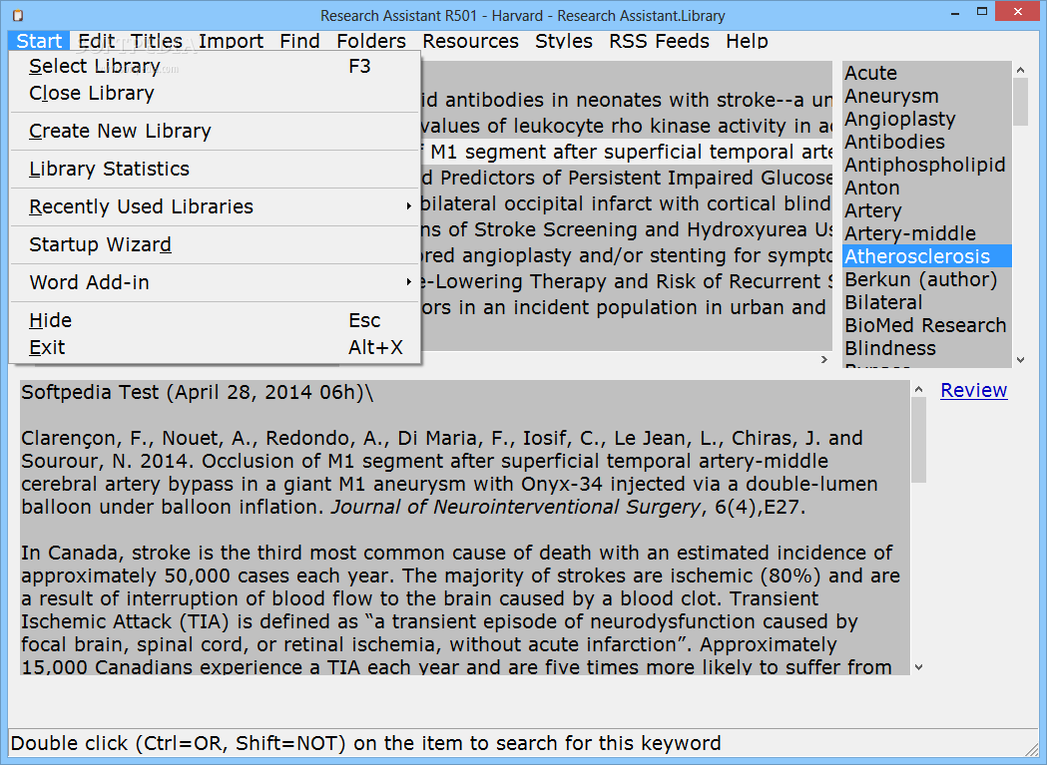
Task: Open the Import menu
Action: click(231, 41)
